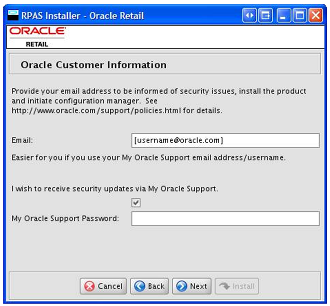Viewport: 330px width, 306px height.
Task: Click the Oracle Retail logo
Action: click(37, 37)
